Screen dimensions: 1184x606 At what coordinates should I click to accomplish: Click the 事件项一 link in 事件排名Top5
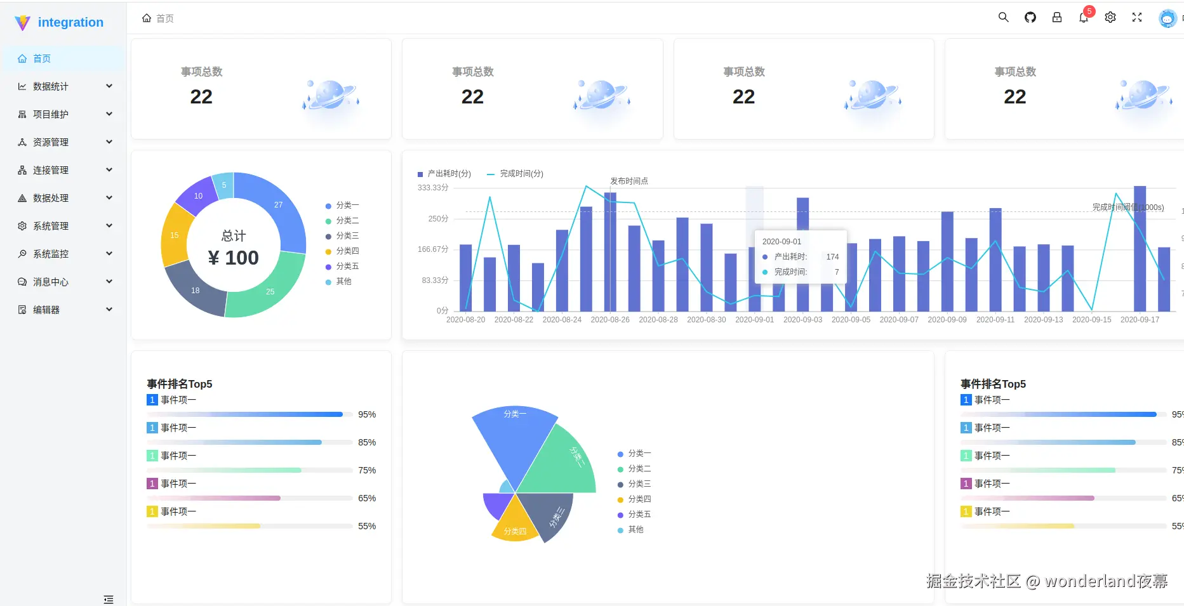click(x=178, y=399)
